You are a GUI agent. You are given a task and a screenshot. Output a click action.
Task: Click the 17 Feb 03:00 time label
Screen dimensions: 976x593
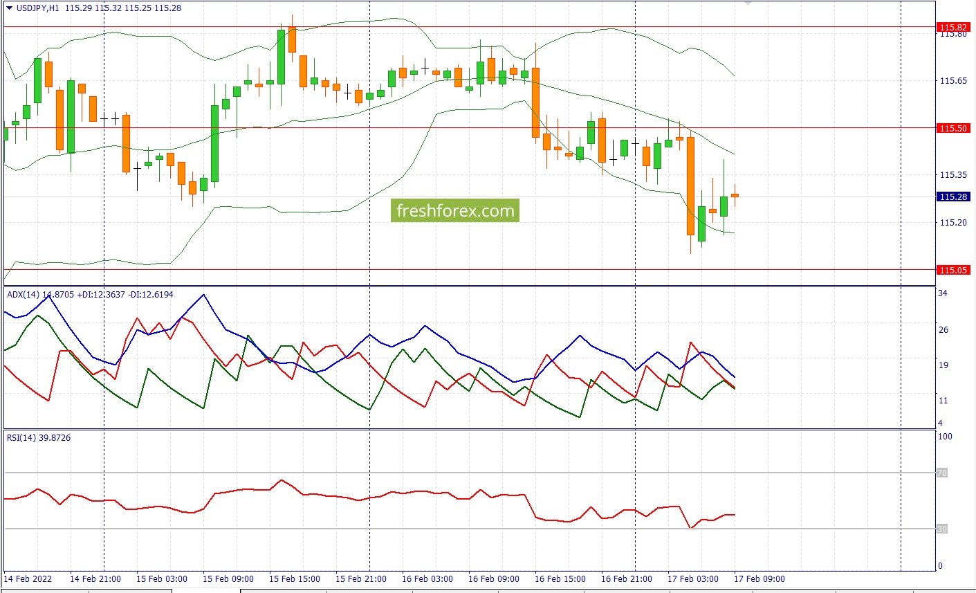pyautogui.click(x=693, y=579)
